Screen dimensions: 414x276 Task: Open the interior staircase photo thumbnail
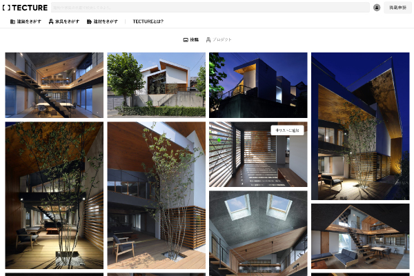tap(55, 85)
